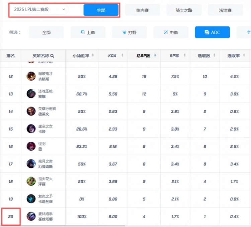251x227 pixels.
Task: Click the champion name 祖安花火 泽丽
Action: (x=45, y=181)
